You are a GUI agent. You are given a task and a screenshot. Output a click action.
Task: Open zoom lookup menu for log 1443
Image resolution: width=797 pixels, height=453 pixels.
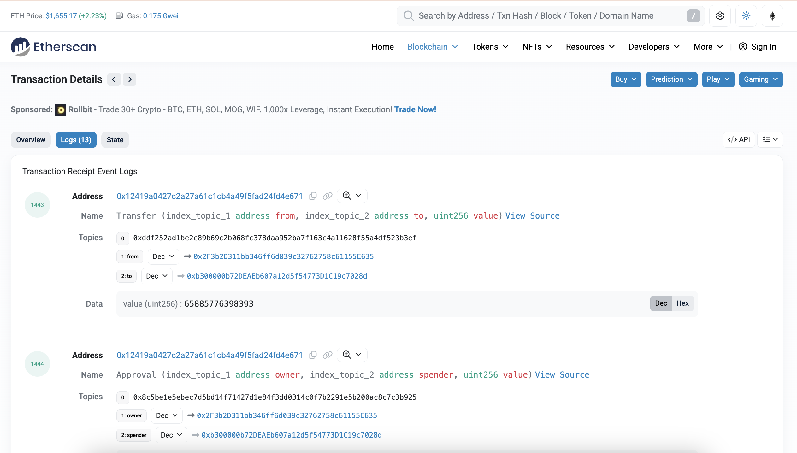[x=352, y=196]
